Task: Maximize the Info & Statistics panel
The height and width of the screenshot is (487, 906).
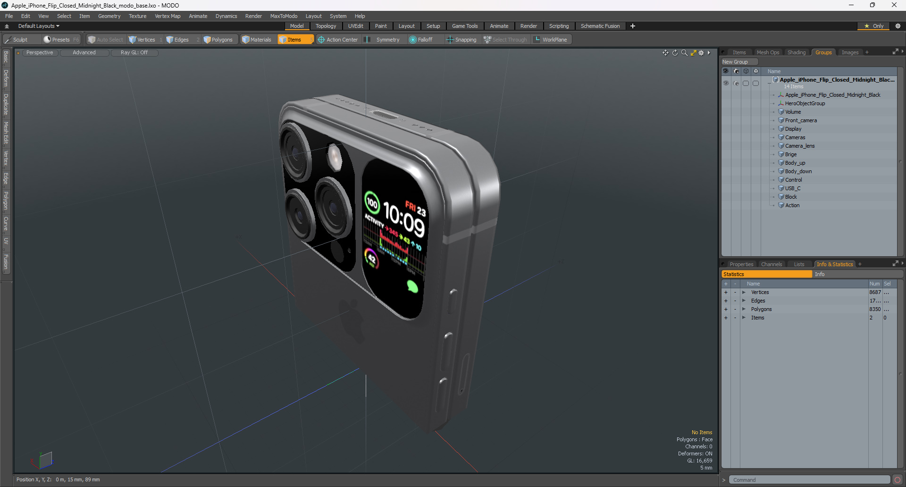Action: pos(895,264)
